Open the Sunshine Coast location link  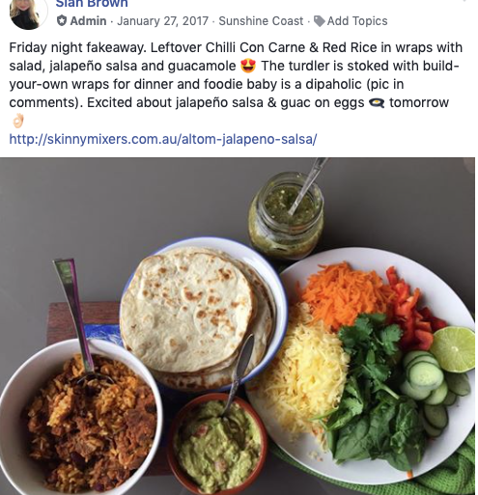click(x=261, y=21)
